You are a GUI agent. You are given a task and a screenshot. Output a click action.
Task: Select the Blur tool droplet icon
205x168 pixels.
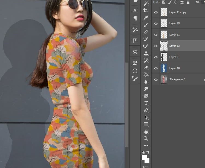146,82
